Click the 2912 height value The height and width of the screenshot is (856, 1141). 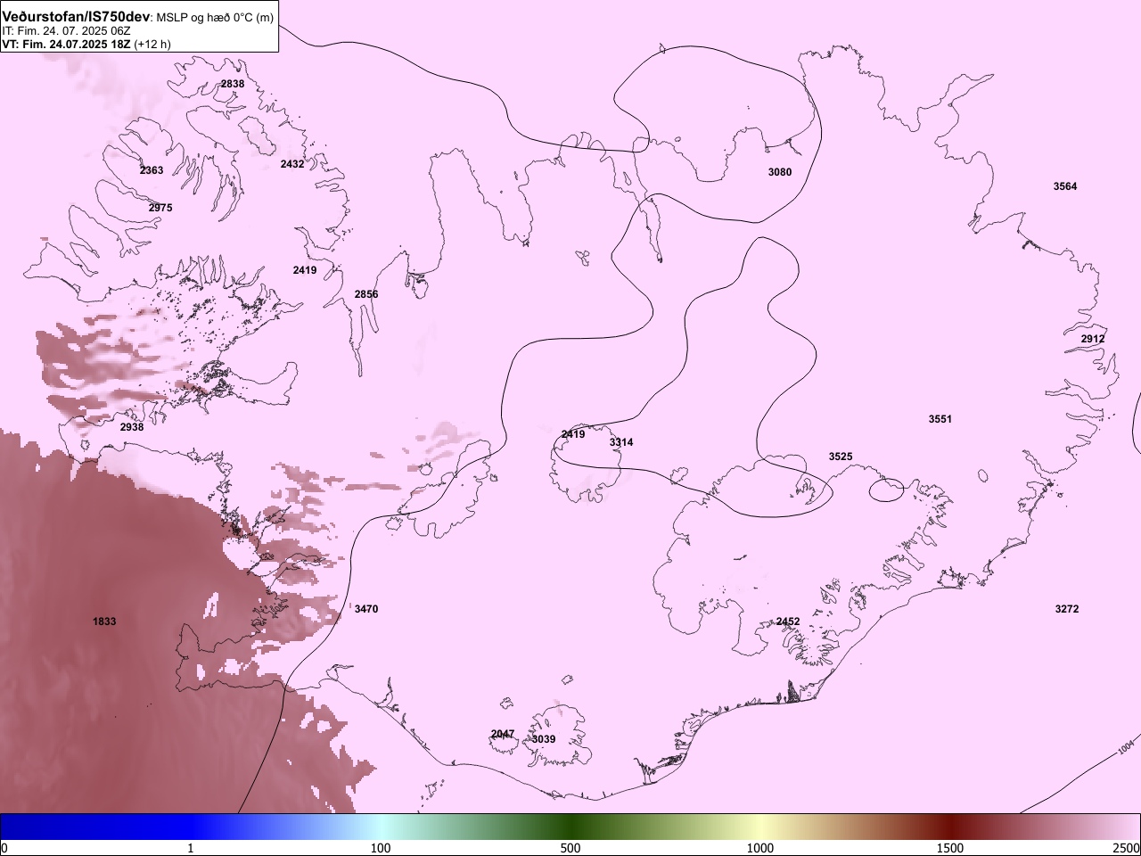pos(1093,339)
